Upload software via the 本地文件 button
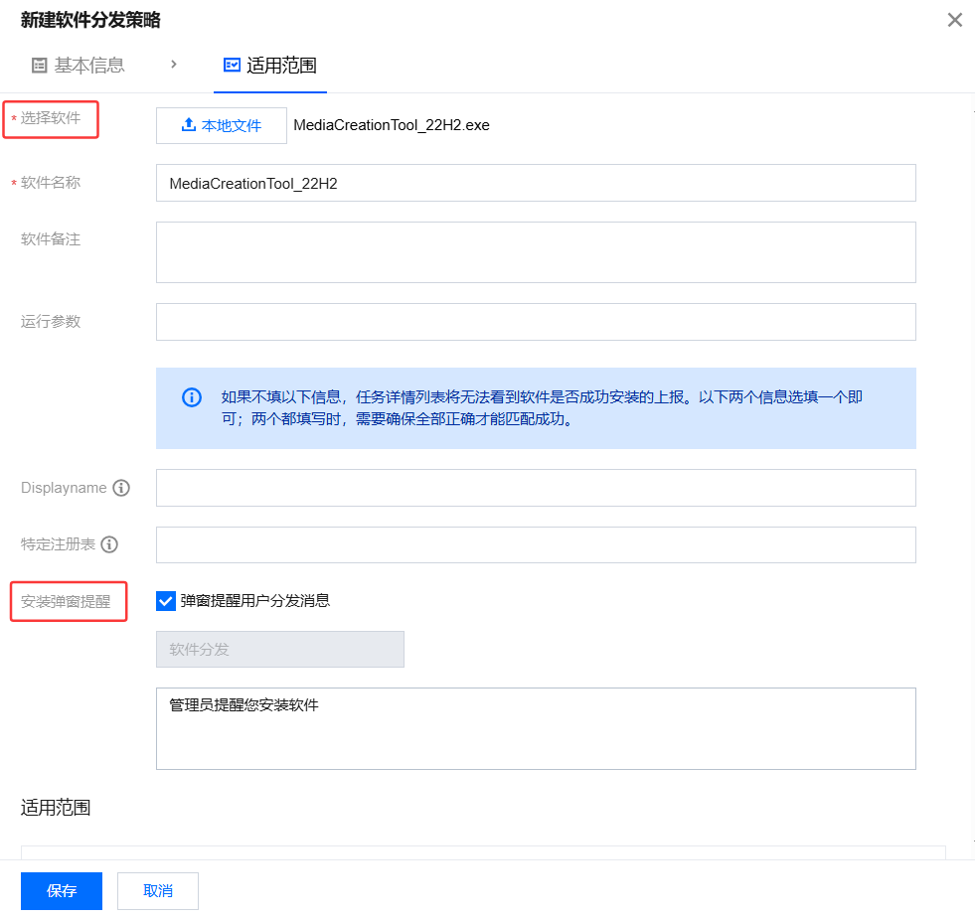Viewport: 975px width, 918px height. coord(221,124)
